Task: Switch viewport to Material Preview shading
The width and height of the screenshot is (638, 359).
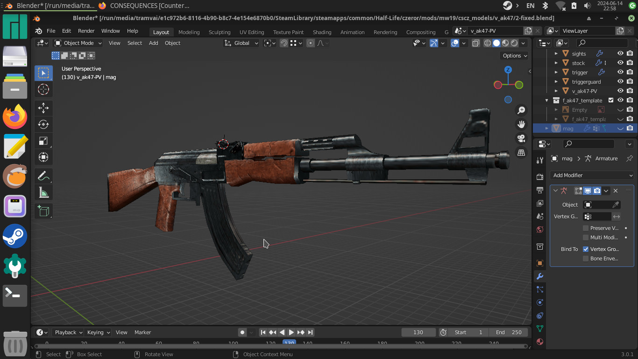Action: (505, 43)
